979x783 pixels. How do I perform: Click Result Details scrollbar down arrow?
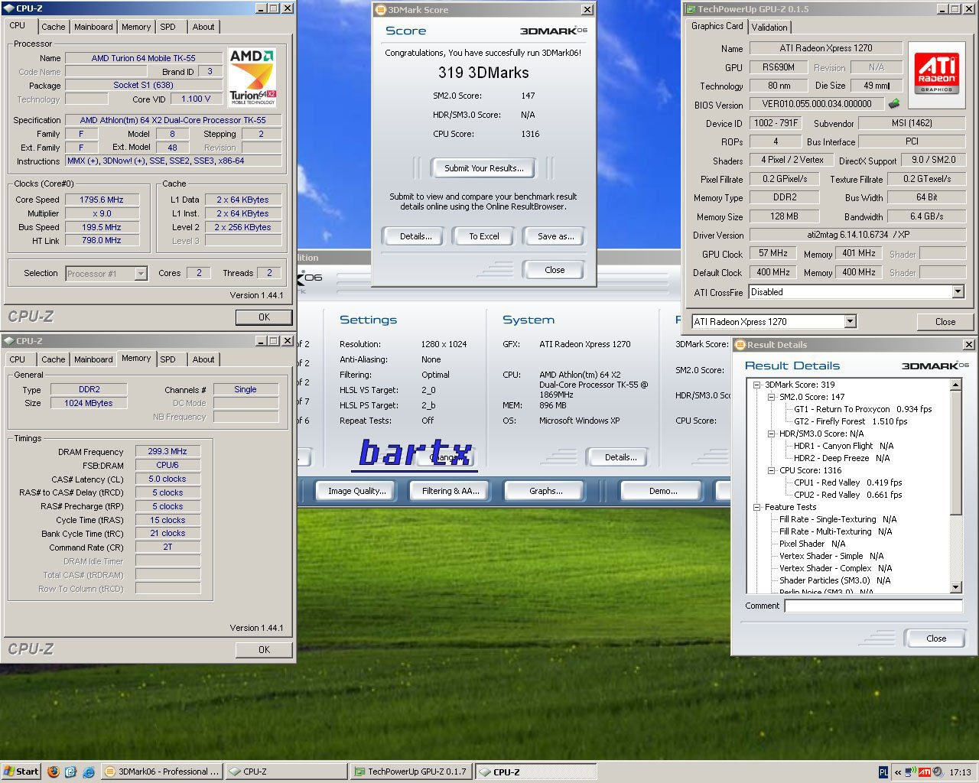[x=956, y=586]
